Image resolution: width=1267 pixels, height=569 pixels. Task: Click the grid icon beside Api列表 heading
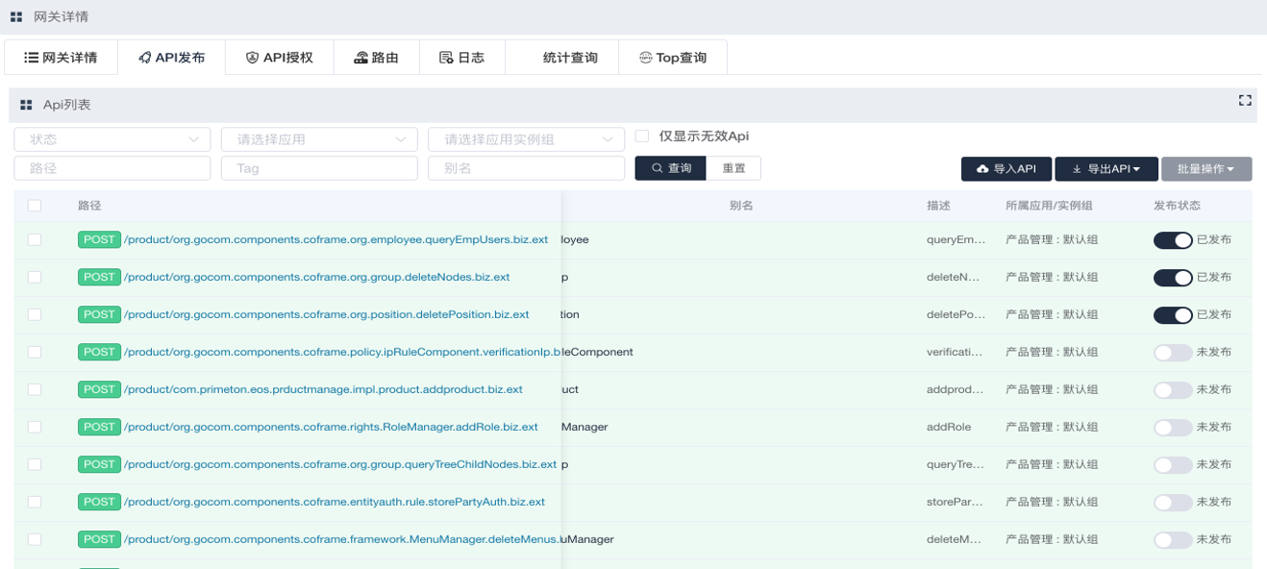pyautogui.click(x=26, y=105)
